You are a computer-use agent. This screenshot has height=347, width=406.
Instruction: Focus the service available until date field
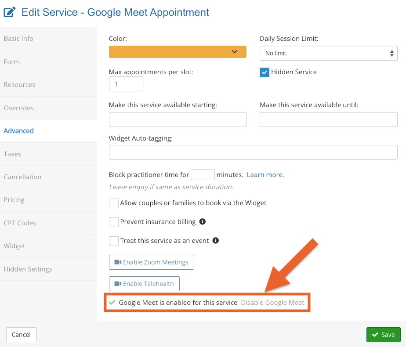point(328,119)
